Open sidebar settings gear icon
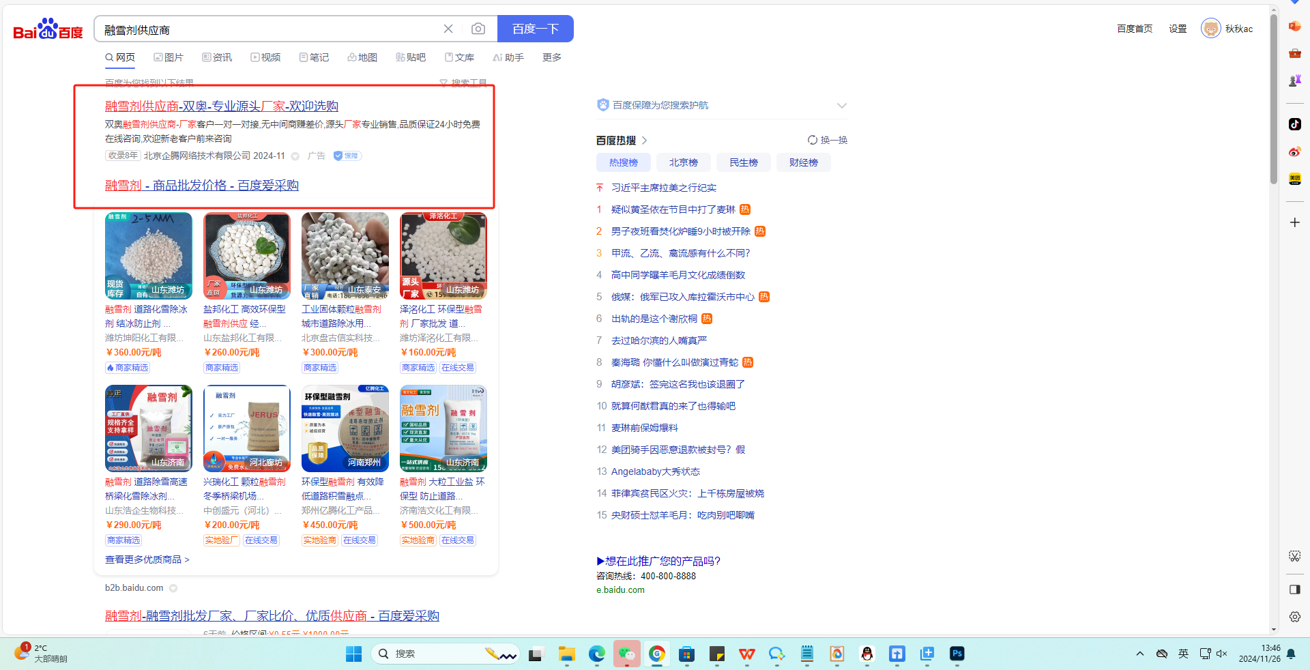The height and width of the screenshot is (670, 1310). [x=1294, y=617]
